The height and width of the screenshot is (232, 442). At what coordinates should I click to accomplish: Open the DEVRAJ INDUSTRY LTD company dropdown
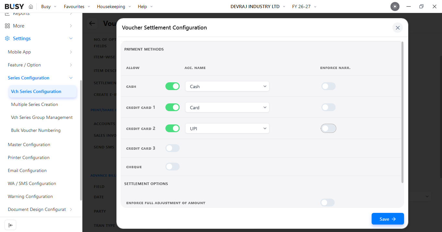pyautogui.click(x=258, y=6)
